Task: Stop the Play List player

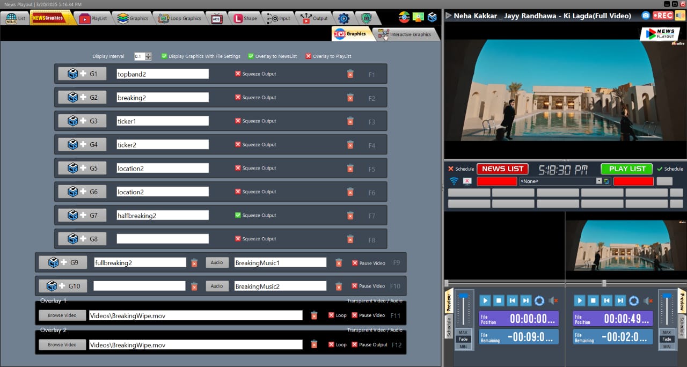Action: [593, 301]
